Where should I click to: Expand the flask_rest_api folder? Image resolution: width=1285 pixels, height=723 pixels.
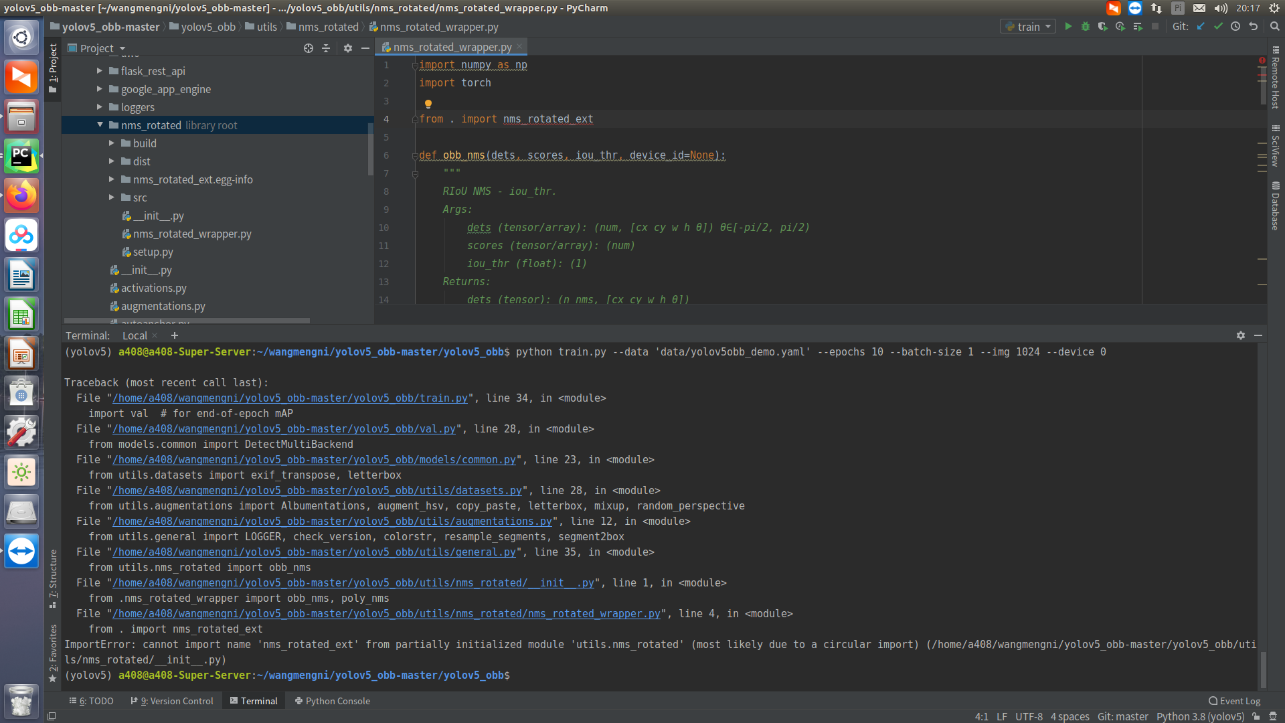pos(100,71)
